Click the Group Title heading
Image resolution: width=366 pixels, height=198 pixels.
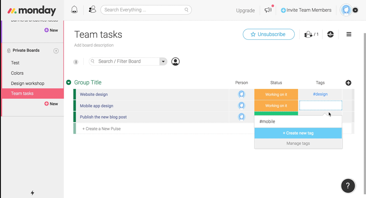tap(88, 82)
